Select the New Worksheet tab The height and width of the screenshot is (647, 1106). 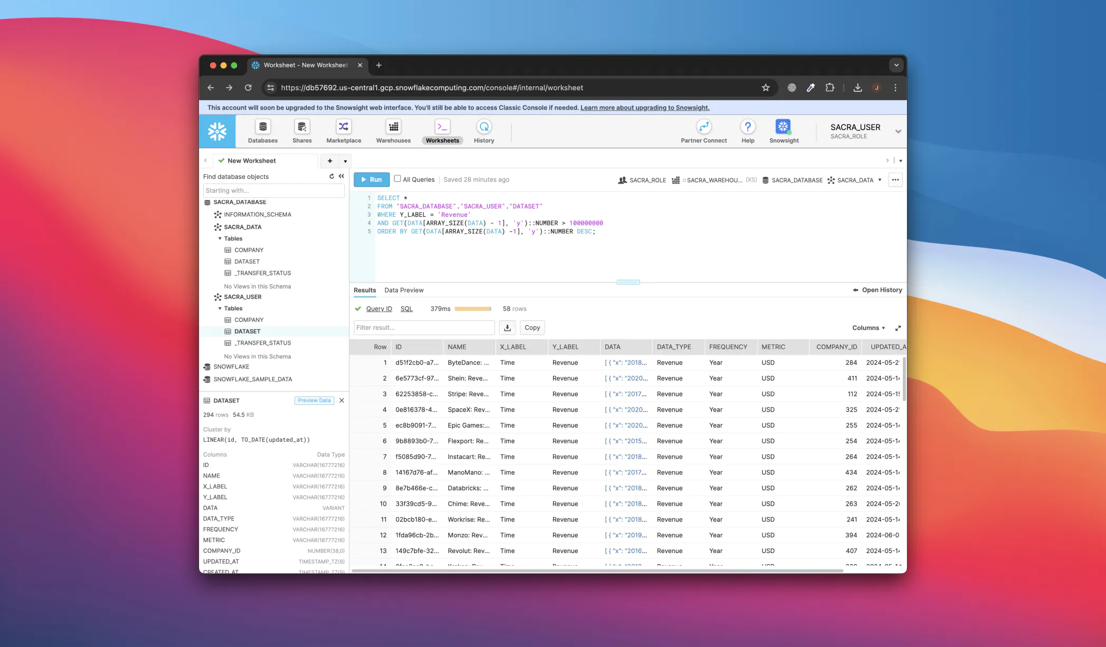(252, 160)
